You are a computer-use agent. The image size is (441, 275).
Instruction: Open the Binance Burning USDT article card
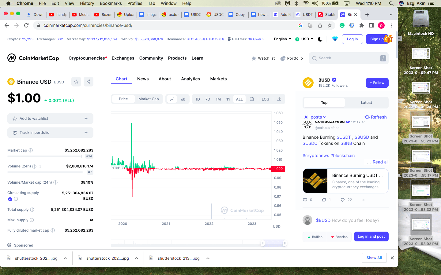click(x=345, y=181)
